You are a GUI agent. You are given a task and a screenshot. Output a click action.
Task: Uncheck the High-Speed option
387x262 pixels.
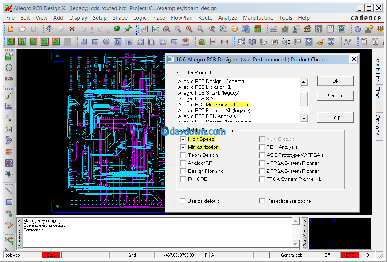[x=183, y=139]
